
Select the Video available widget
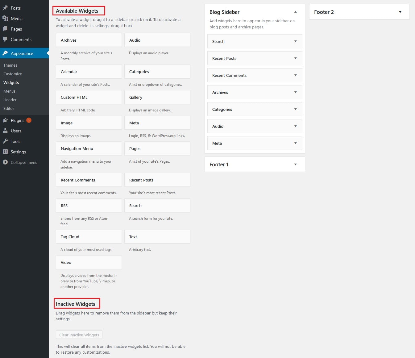point(89,262)
